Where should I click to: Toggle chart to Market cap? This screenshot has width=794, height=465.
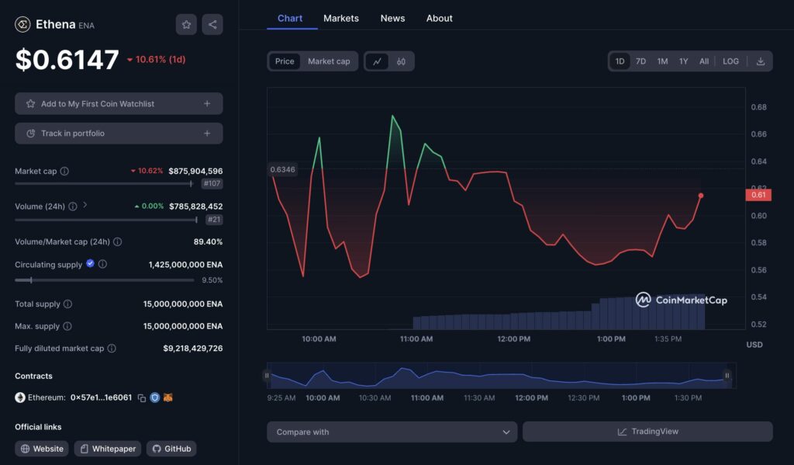(x=329, y=61)
